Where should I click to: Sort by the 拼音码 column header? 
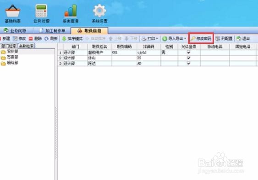pyautogui.click(x=148, y=47)
